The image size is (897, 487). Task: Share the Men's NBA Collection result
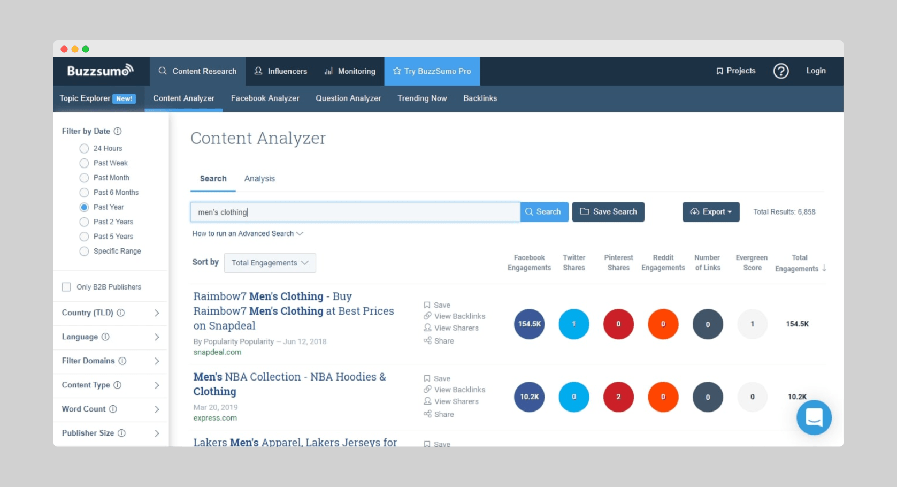pyautogui.click(x=439, y=414)
